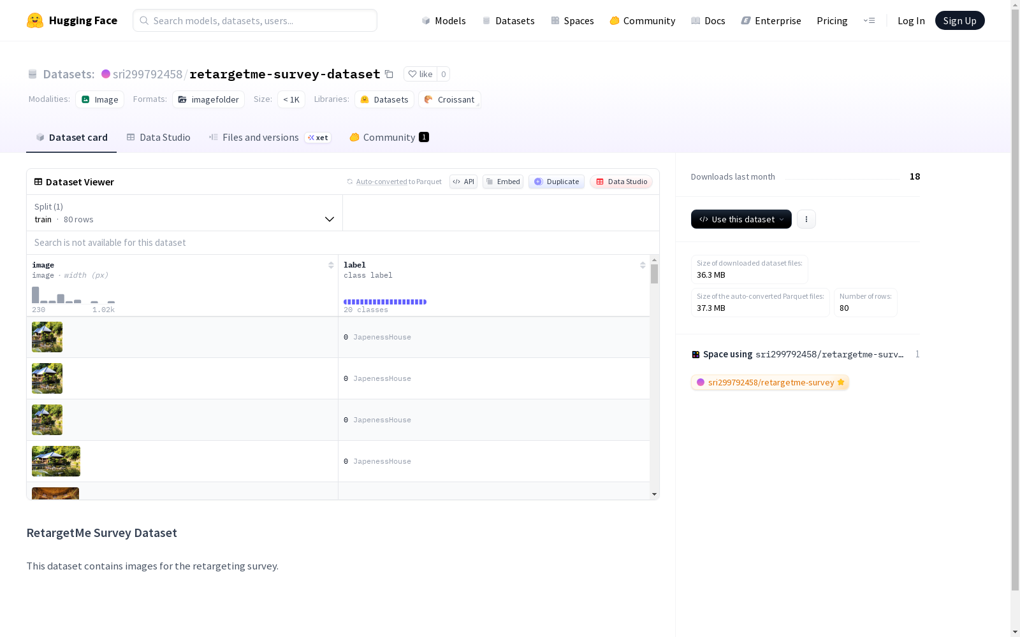Click the dataset viewer scrollbar down arrow
The width and height of the screenshot is (1020, 637).
pos(654,494)
